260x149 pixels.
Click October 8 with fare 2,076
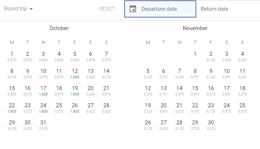pos(12,73)
